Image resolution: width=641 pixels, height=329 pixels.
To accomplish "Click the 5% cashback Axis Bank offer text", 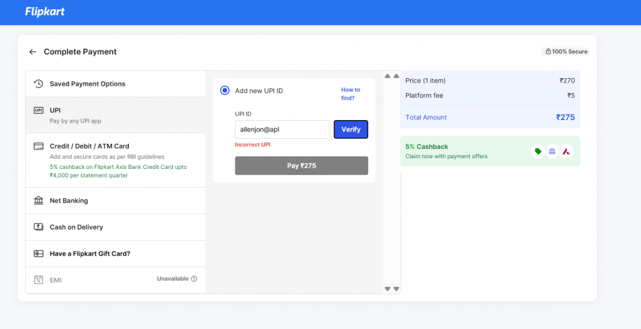I will point(118,171).
